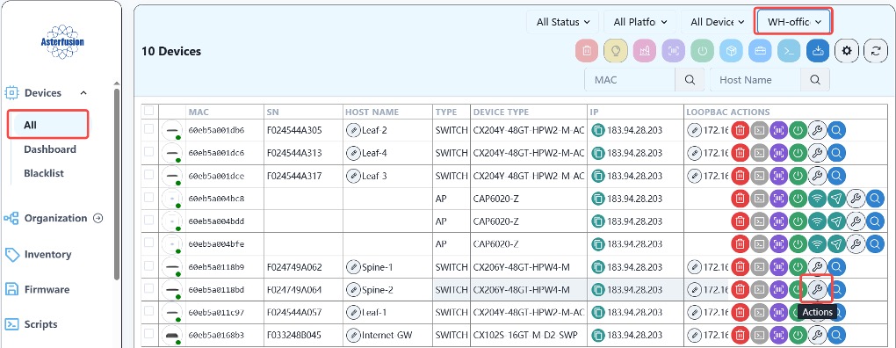Check the box for Leaf-4 row
This screenshot has width=896, height=348.
coord(149,152)
